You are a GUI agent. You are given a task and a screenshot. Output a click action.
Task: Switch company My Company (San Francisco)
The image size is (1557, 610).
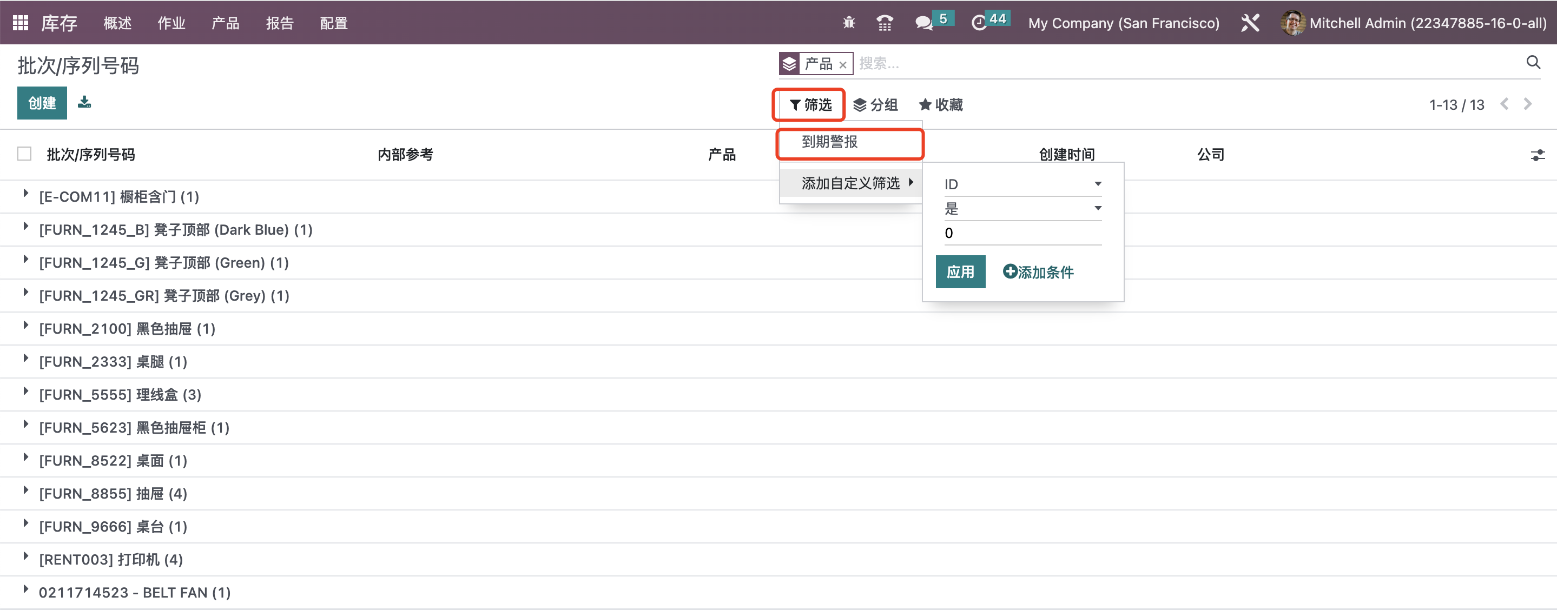click(x=1124, y=23)
